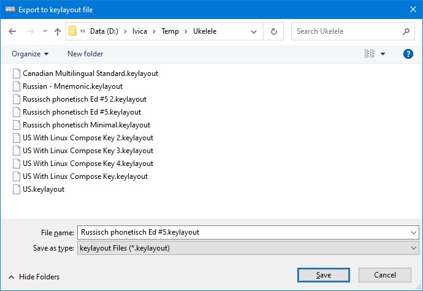Viewport: 423px width, 291px height.
Task: Click the forward navigation arrow
Action: (x=31, y=31)
